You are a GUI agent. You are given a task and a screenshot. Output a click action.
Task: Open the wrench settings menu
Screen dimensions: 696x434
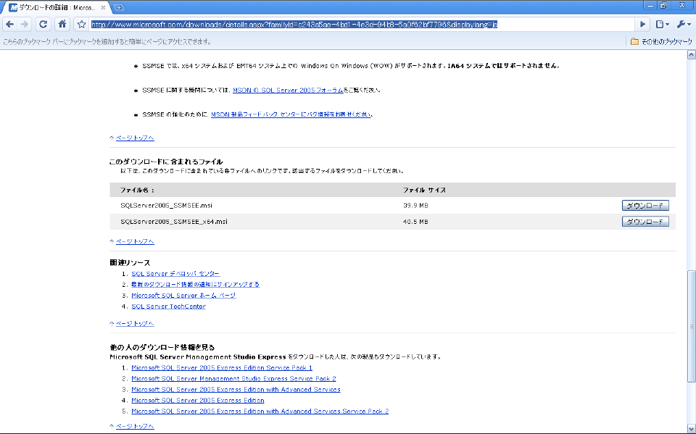coord(683,25)
